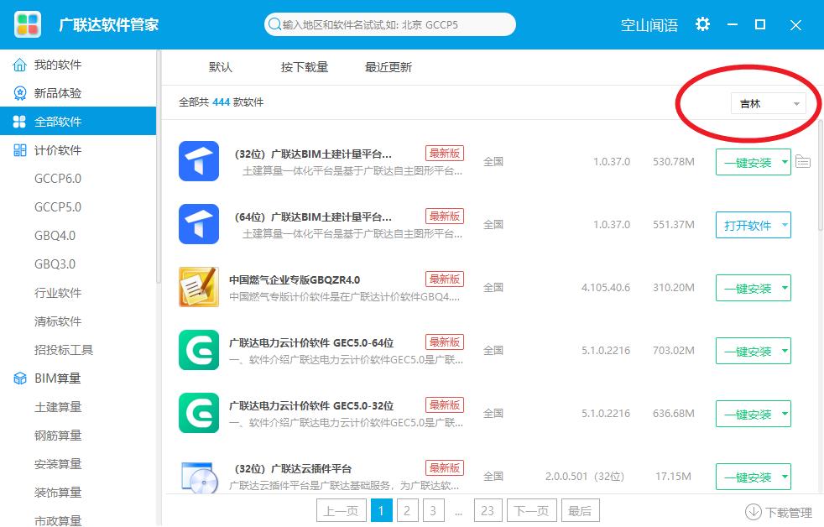Screen dimensions: 824x527
Task: Go to page 2
Action: pyautogui.click(x=407, y=511)
